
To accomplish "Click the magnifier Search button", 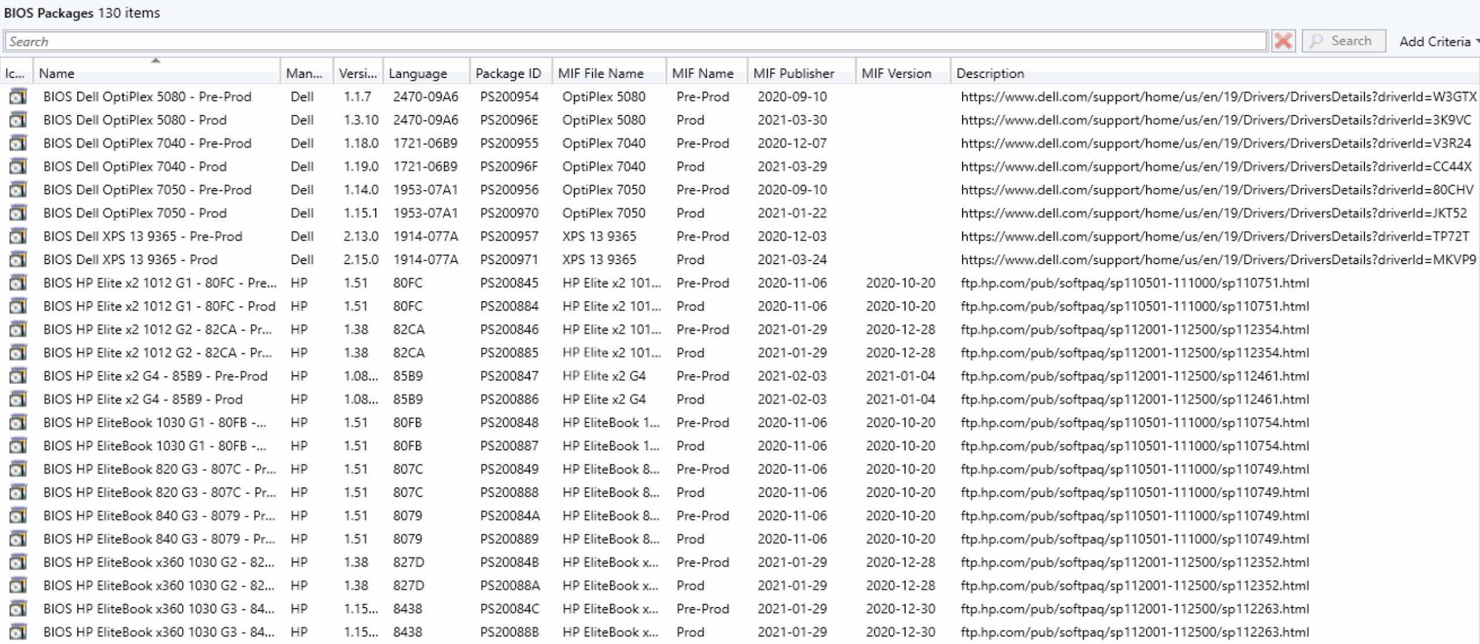I will point(1343,41).
